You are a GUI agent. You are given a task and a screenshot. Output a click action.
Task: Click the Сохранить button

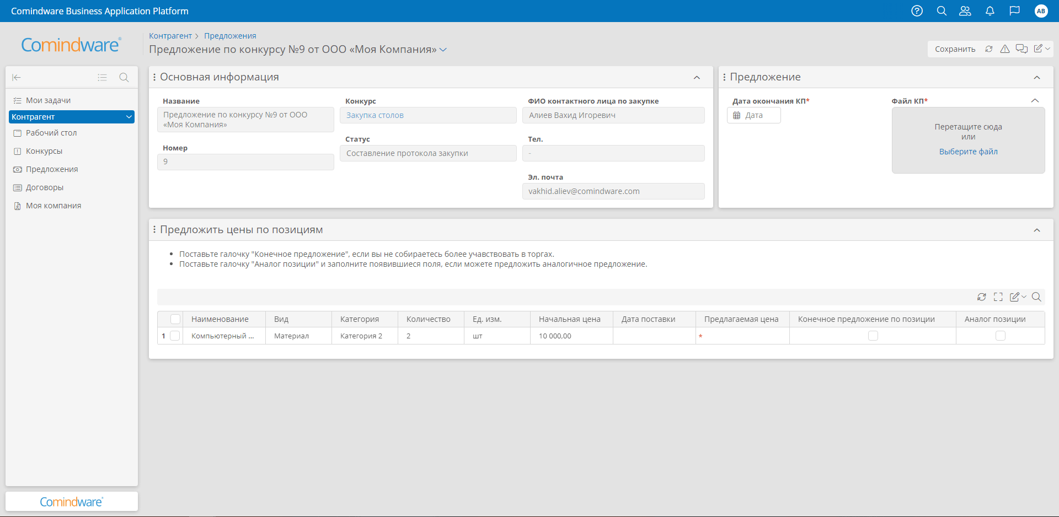click(x=955, y=49)
